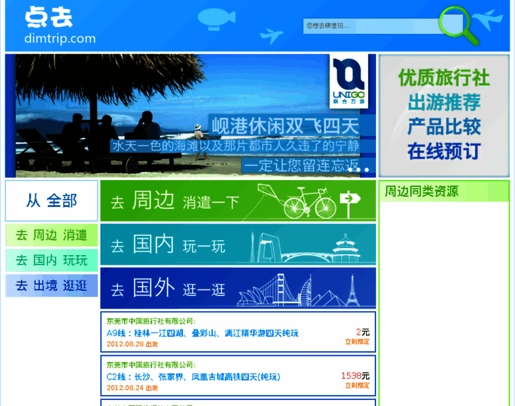Click the 优质旅行社 出游推荐 promo panel

444,116
